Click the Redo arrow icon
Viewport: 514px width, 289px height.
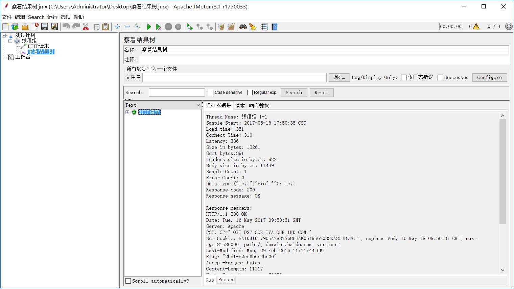76,27
